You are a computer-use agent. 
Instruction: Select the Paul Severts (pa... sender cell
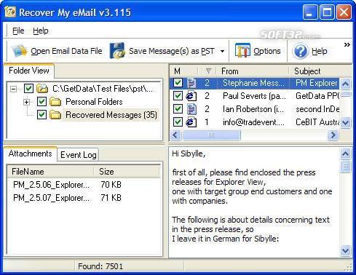pyautogui.click(x=253, y=96)
